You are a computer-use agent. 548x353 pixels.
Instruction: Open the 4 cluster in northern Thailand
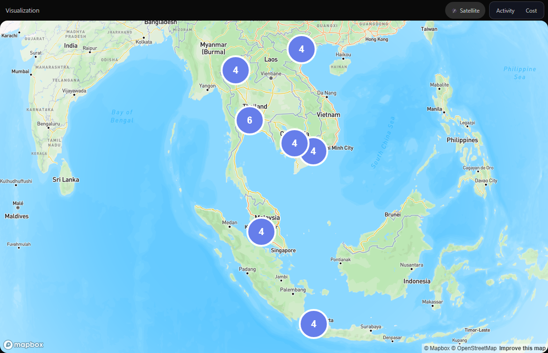coord(236,70)
